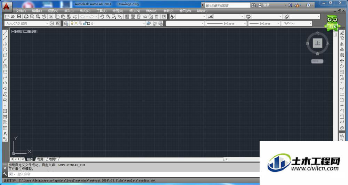348x185 pixels.
Task: Open the layer 0 dropdown list
Action: click(x=144, y=24)
